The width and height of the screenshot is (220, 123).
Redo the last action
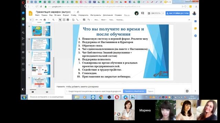[41, 20]
